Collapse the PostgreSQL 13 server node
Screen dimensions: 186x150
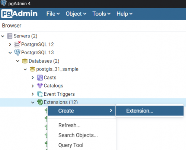[10, 53]
